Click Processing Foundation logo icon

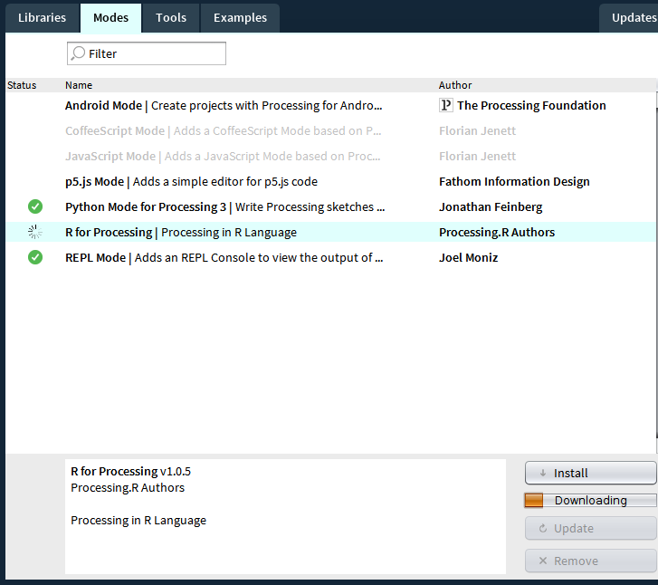coord(445,105)
